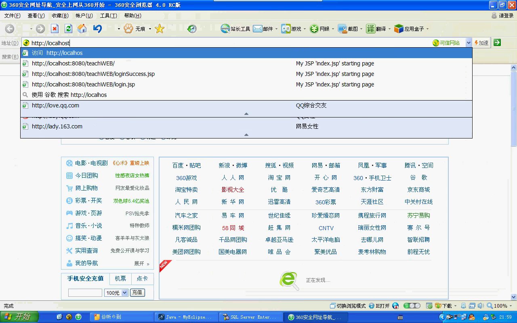
Task: Click the green Refresh page icon
Action: click(68, 29)
